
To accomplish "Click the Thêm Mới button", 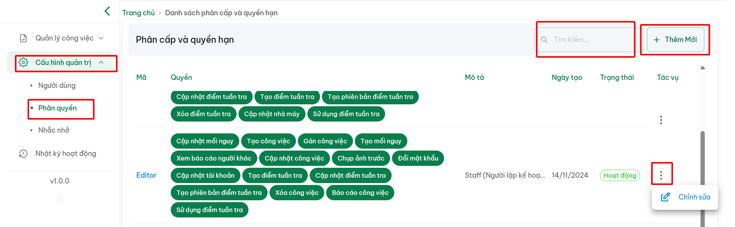I will point(675,40).
